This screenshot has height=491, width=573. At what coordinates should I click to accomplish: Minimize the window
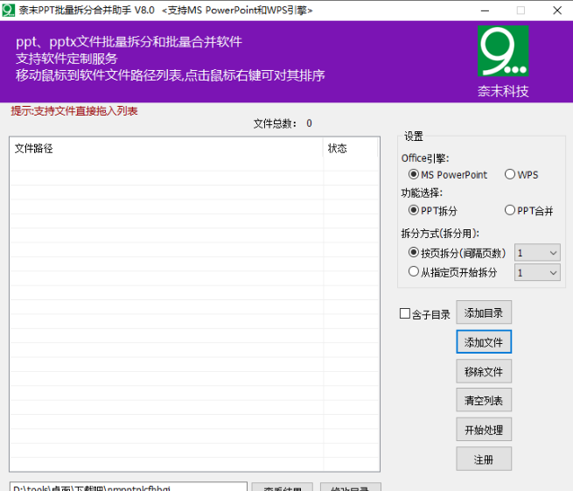pos(486,10)
